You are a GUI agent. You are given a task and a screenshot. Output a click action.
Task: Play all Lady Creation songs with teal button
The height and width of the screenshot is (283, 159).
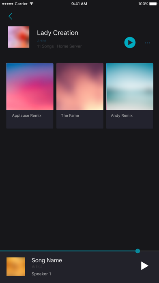[130, 43]
